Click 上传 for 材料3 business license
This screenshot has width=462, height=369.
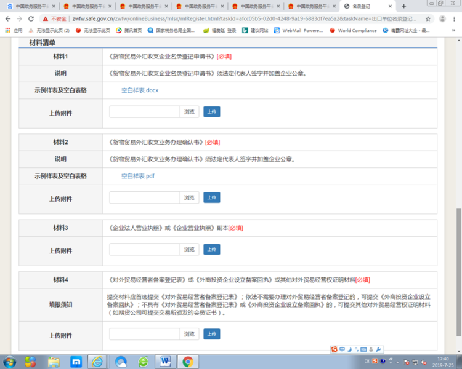click(211, 250)
